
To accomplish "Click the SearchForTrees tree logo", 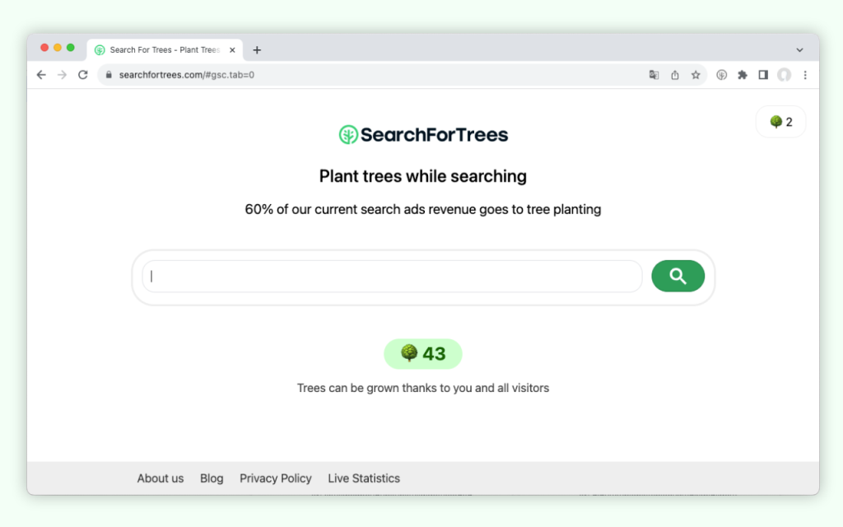I will click(x=348, y=134).
